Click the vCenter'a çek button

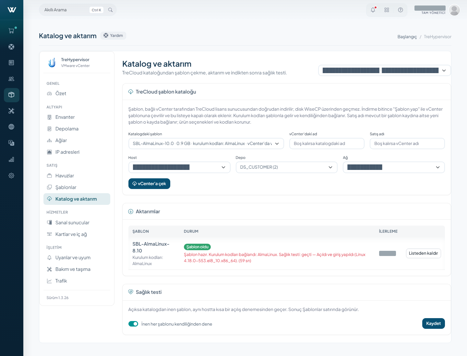click(149, 184)
